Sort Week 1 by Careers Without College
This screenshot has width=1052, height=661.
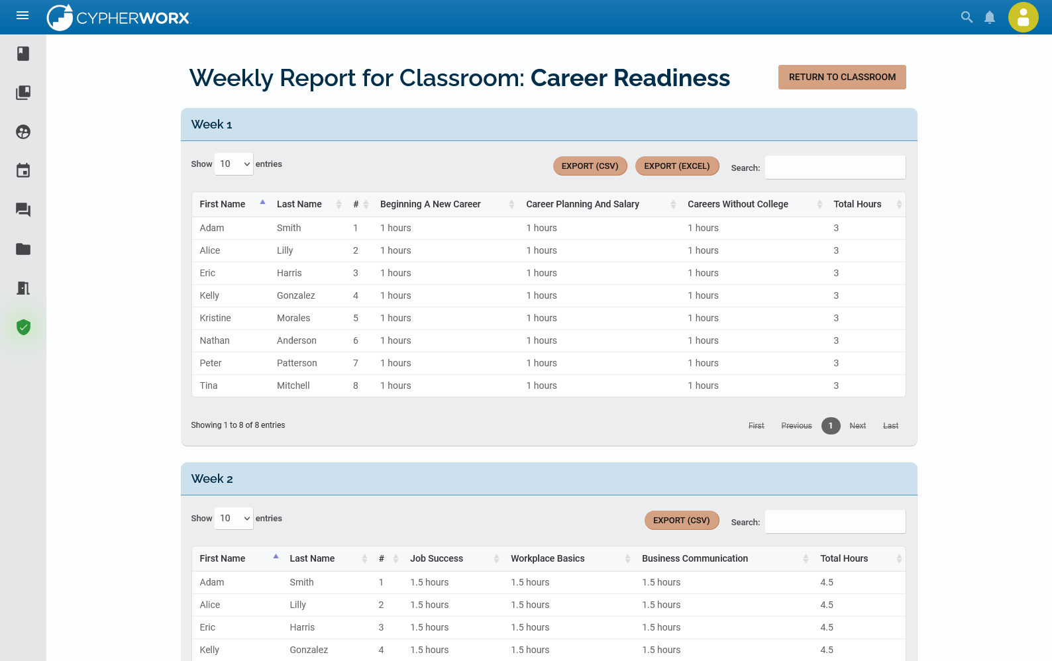tap(753, 204)
